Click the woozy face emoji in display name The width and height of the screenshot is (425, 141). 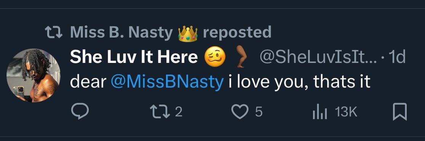pyautogui.click(x=215, y=57)
